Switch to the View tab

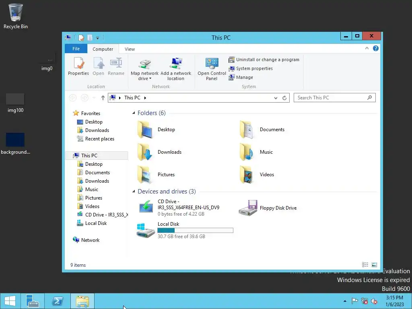click(130, 49)
